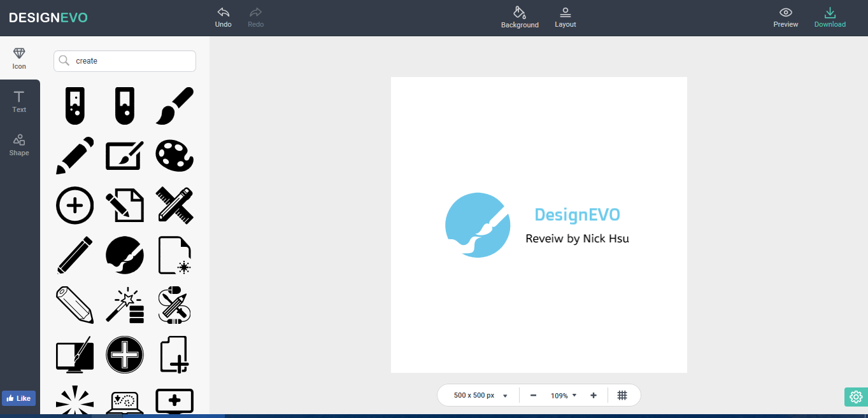
Task: Add the circled plus outline icon
Action: click(x=75, y=205)
